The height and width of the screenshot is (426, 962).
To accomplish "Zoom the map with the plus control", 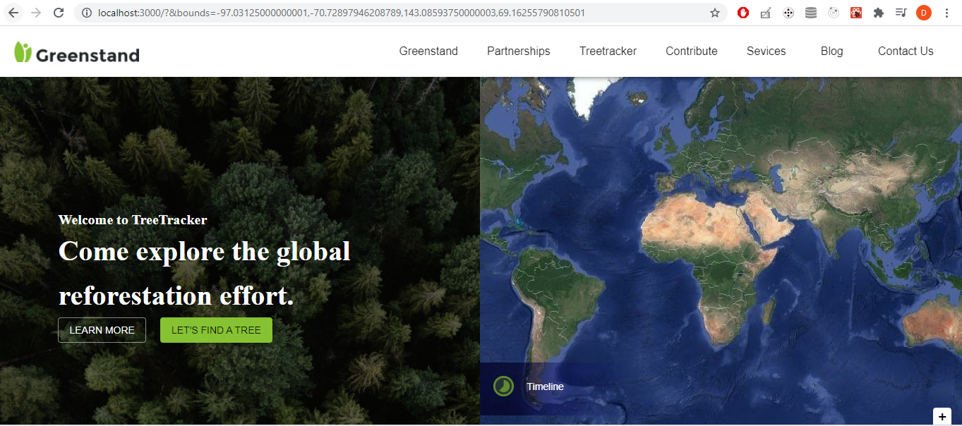I will click(942, 416).
